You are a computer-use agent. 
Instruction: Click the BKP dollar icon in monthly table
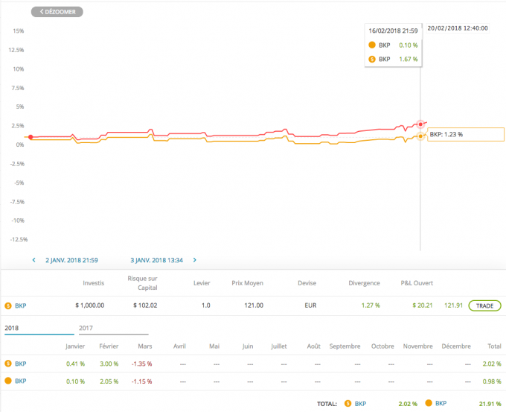pyautogui.click(x=8, y=364)
